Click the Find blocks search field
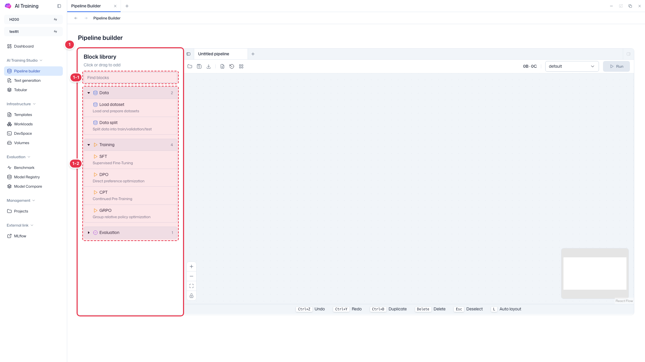Image resolution: width=645 pixels, height=362 pixels. (x=130, y=78)
